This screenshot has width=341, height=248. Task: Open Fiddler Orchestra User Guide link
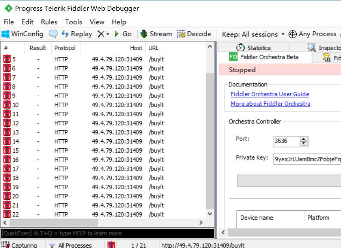[x=270, y=94]
